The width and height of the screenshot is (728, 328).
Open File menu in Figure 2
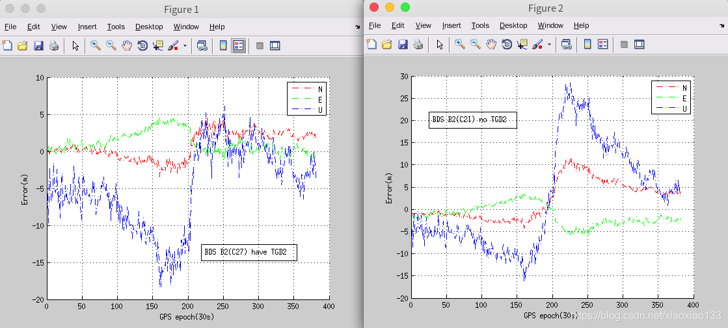pos(375,25)
